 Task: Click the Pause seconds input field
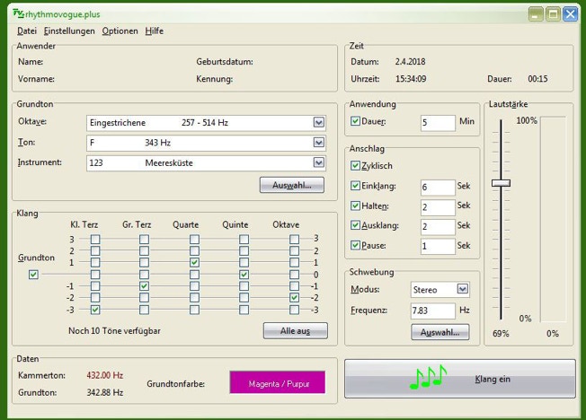pyautogui.click(x=438, y=247)
